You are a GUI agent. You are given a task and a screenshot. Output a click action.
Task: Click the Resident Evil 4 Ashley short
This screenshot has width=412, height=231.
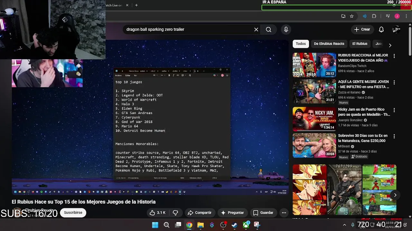coord(344,190)
